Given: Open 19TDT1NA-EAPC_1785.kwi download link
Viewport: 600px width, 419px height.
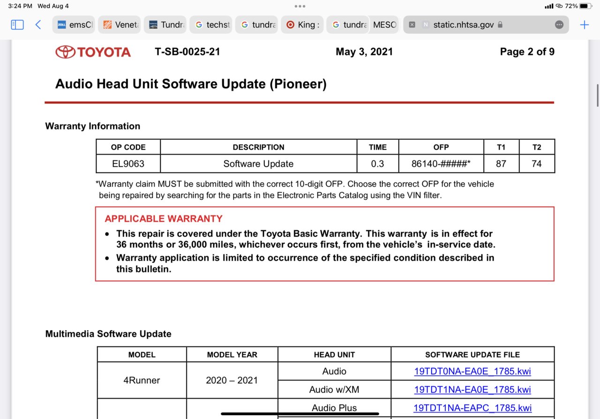Looking at the screenshot, I should click(x=472, y=408).
